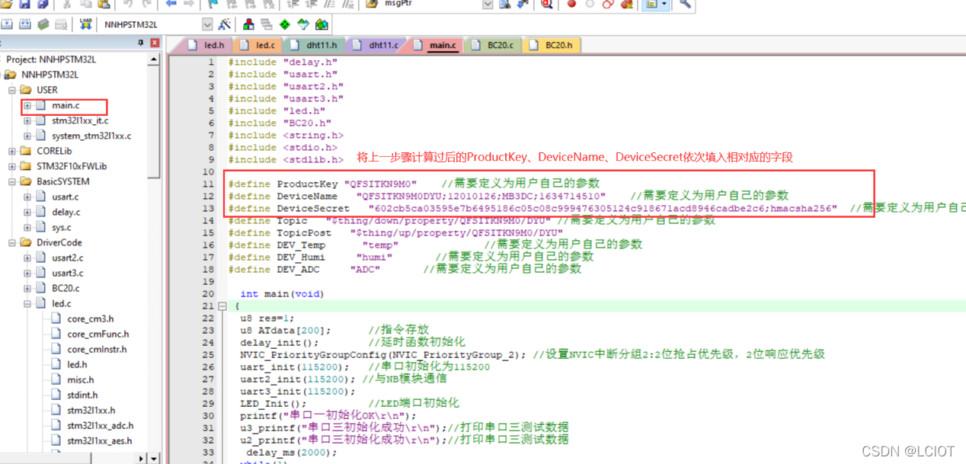The width and height of the screenshot is (966, 464).
Task: Click the Open file toolbar icon
Action: (x=6, y=4)
